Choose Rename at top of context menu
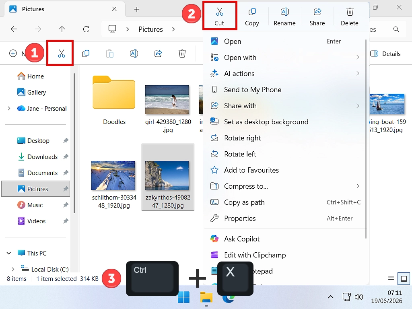Screen dimensions: 412x309 284,16
